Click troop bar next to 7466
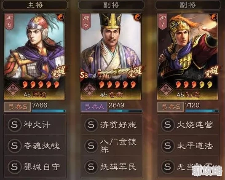This screenshot has height=180, width=225. click(49, 111)
